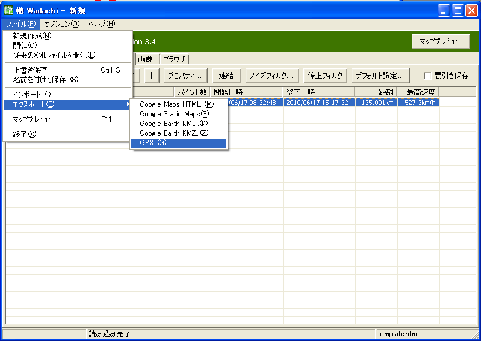The width and height of the screenshot is (481, 341).
Task: Export as Google Static Maps(S)
Action: point(179,114)
